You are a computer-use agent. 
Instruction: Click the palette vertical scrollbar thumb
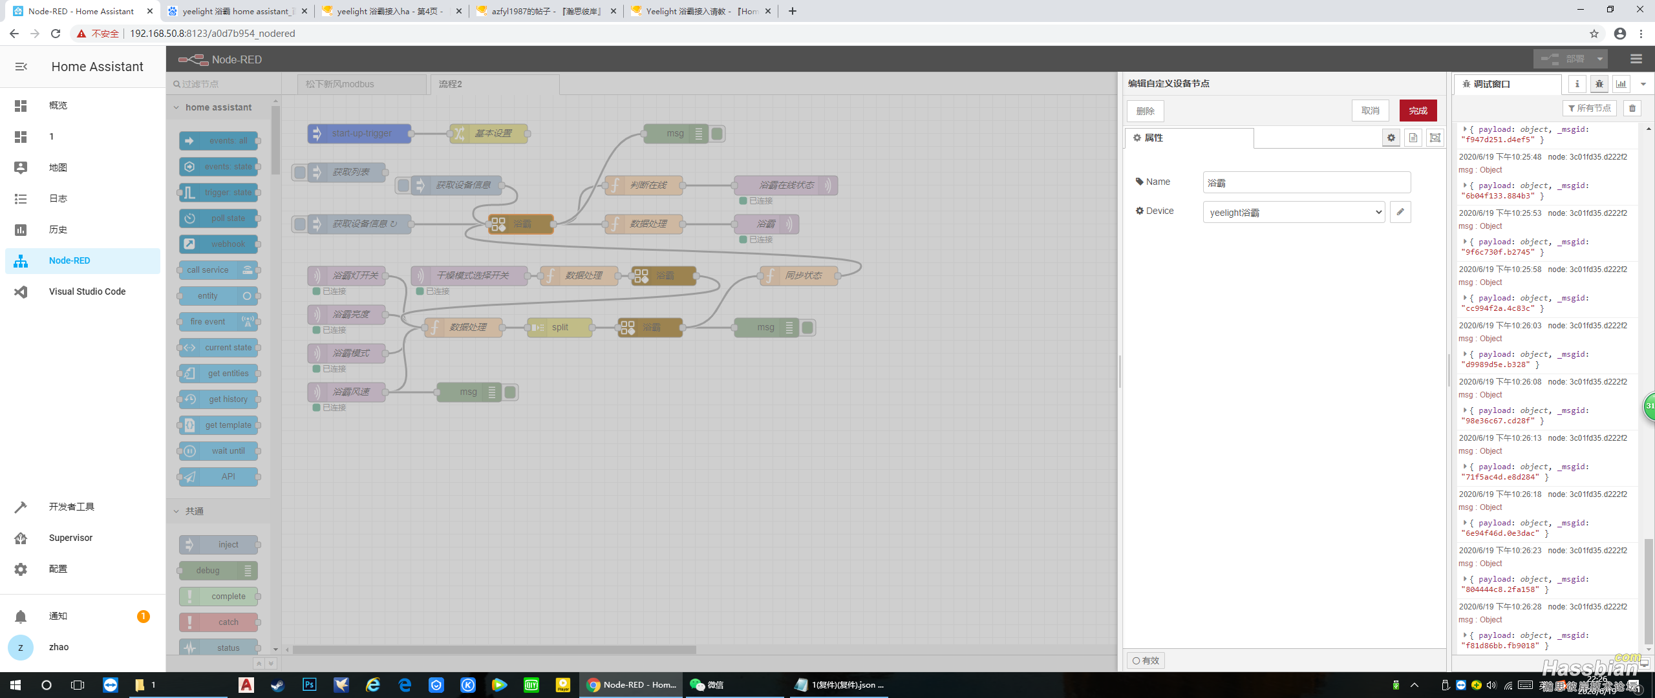coord(276,140)
